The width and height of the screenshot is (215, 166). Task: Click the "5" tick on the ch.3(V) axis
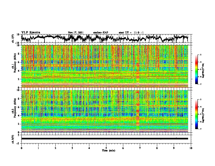click(x=19, y=135)
